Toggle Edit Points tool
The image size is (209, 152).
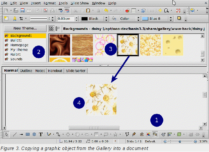[x=127, y=135]
